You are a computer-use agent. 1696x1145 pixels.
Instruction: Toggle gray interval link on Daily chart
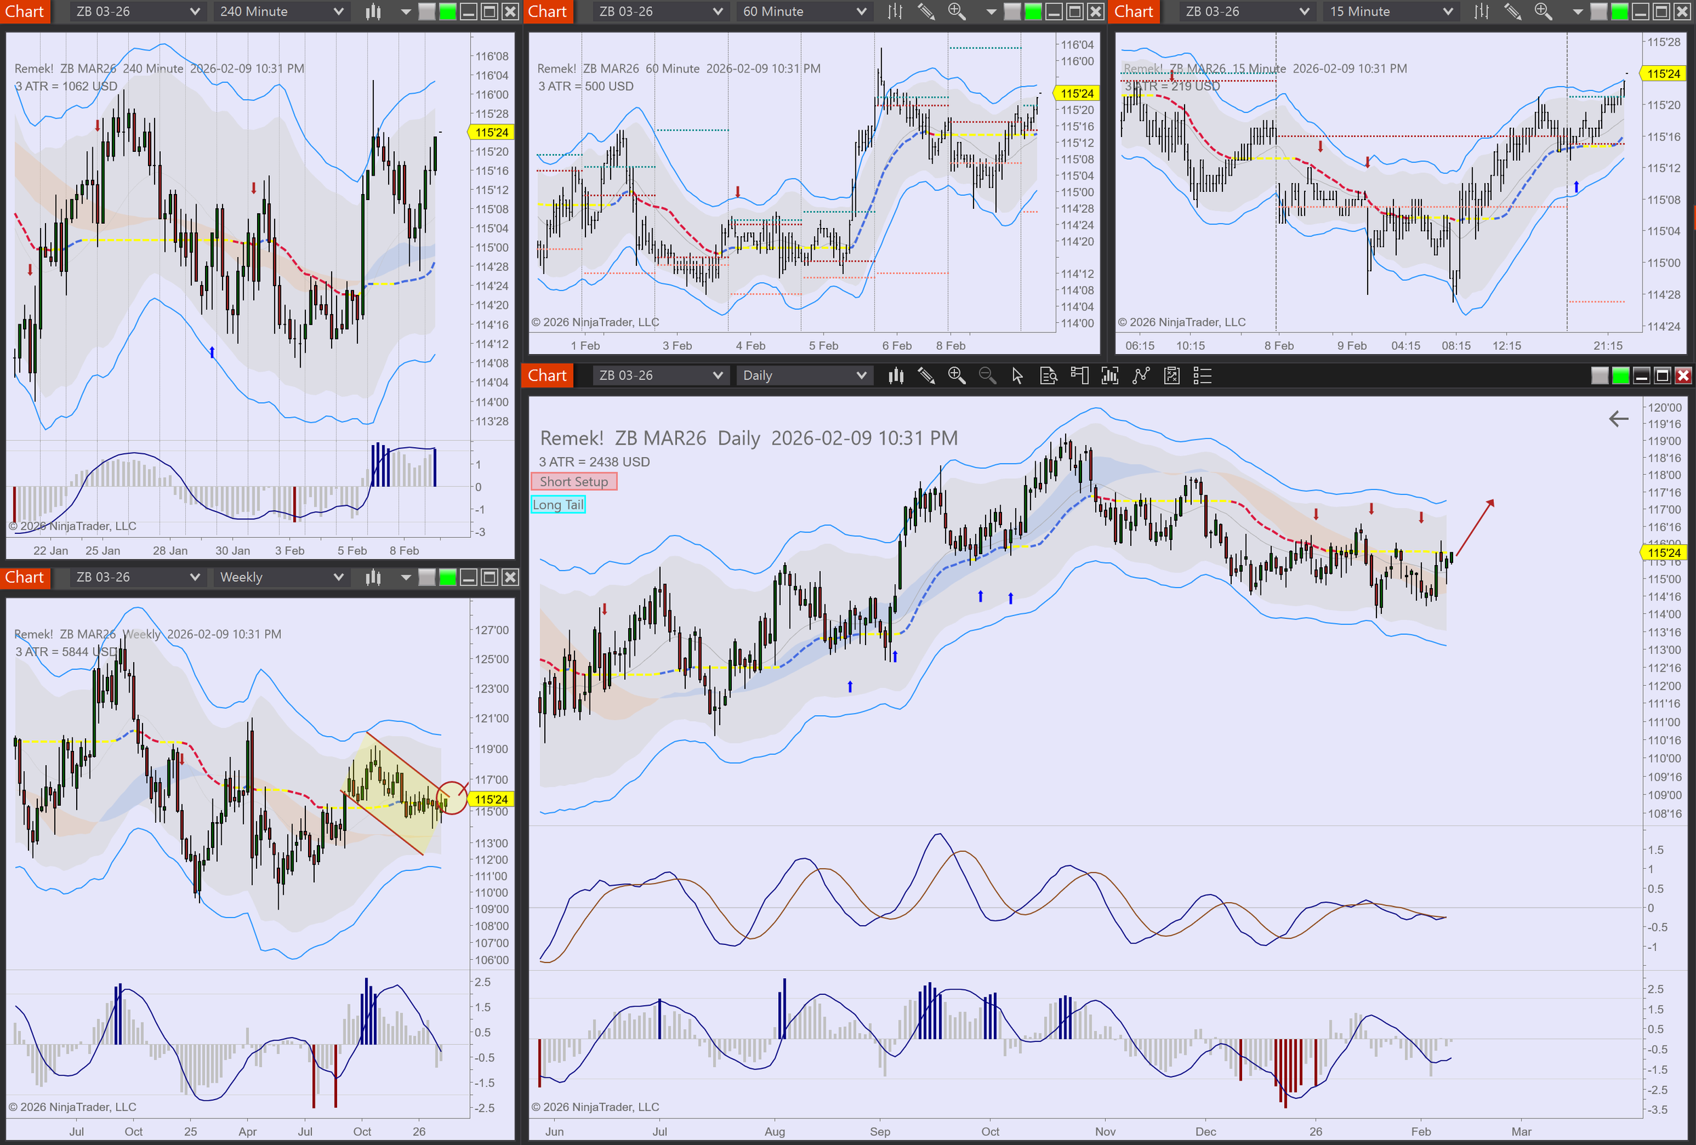(x=1599, y=376)
